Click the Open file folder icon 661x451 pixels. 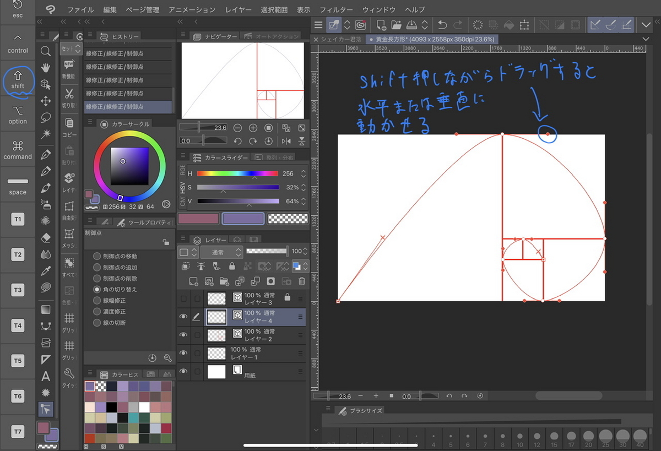(396, 25)
